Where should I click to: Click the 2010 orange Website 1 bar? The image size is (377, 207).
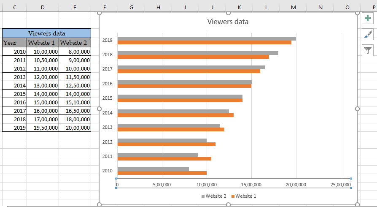[x=162, y=173]
